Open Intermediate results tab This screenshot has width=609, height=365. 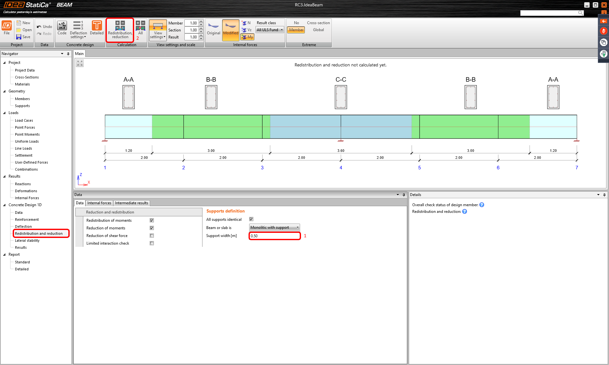[x=131, y=203]
